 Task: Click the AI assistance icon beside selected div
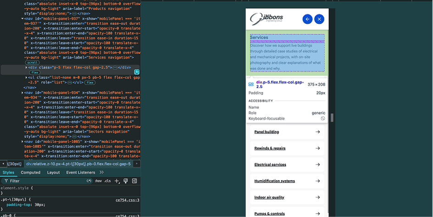click(137, 72)
